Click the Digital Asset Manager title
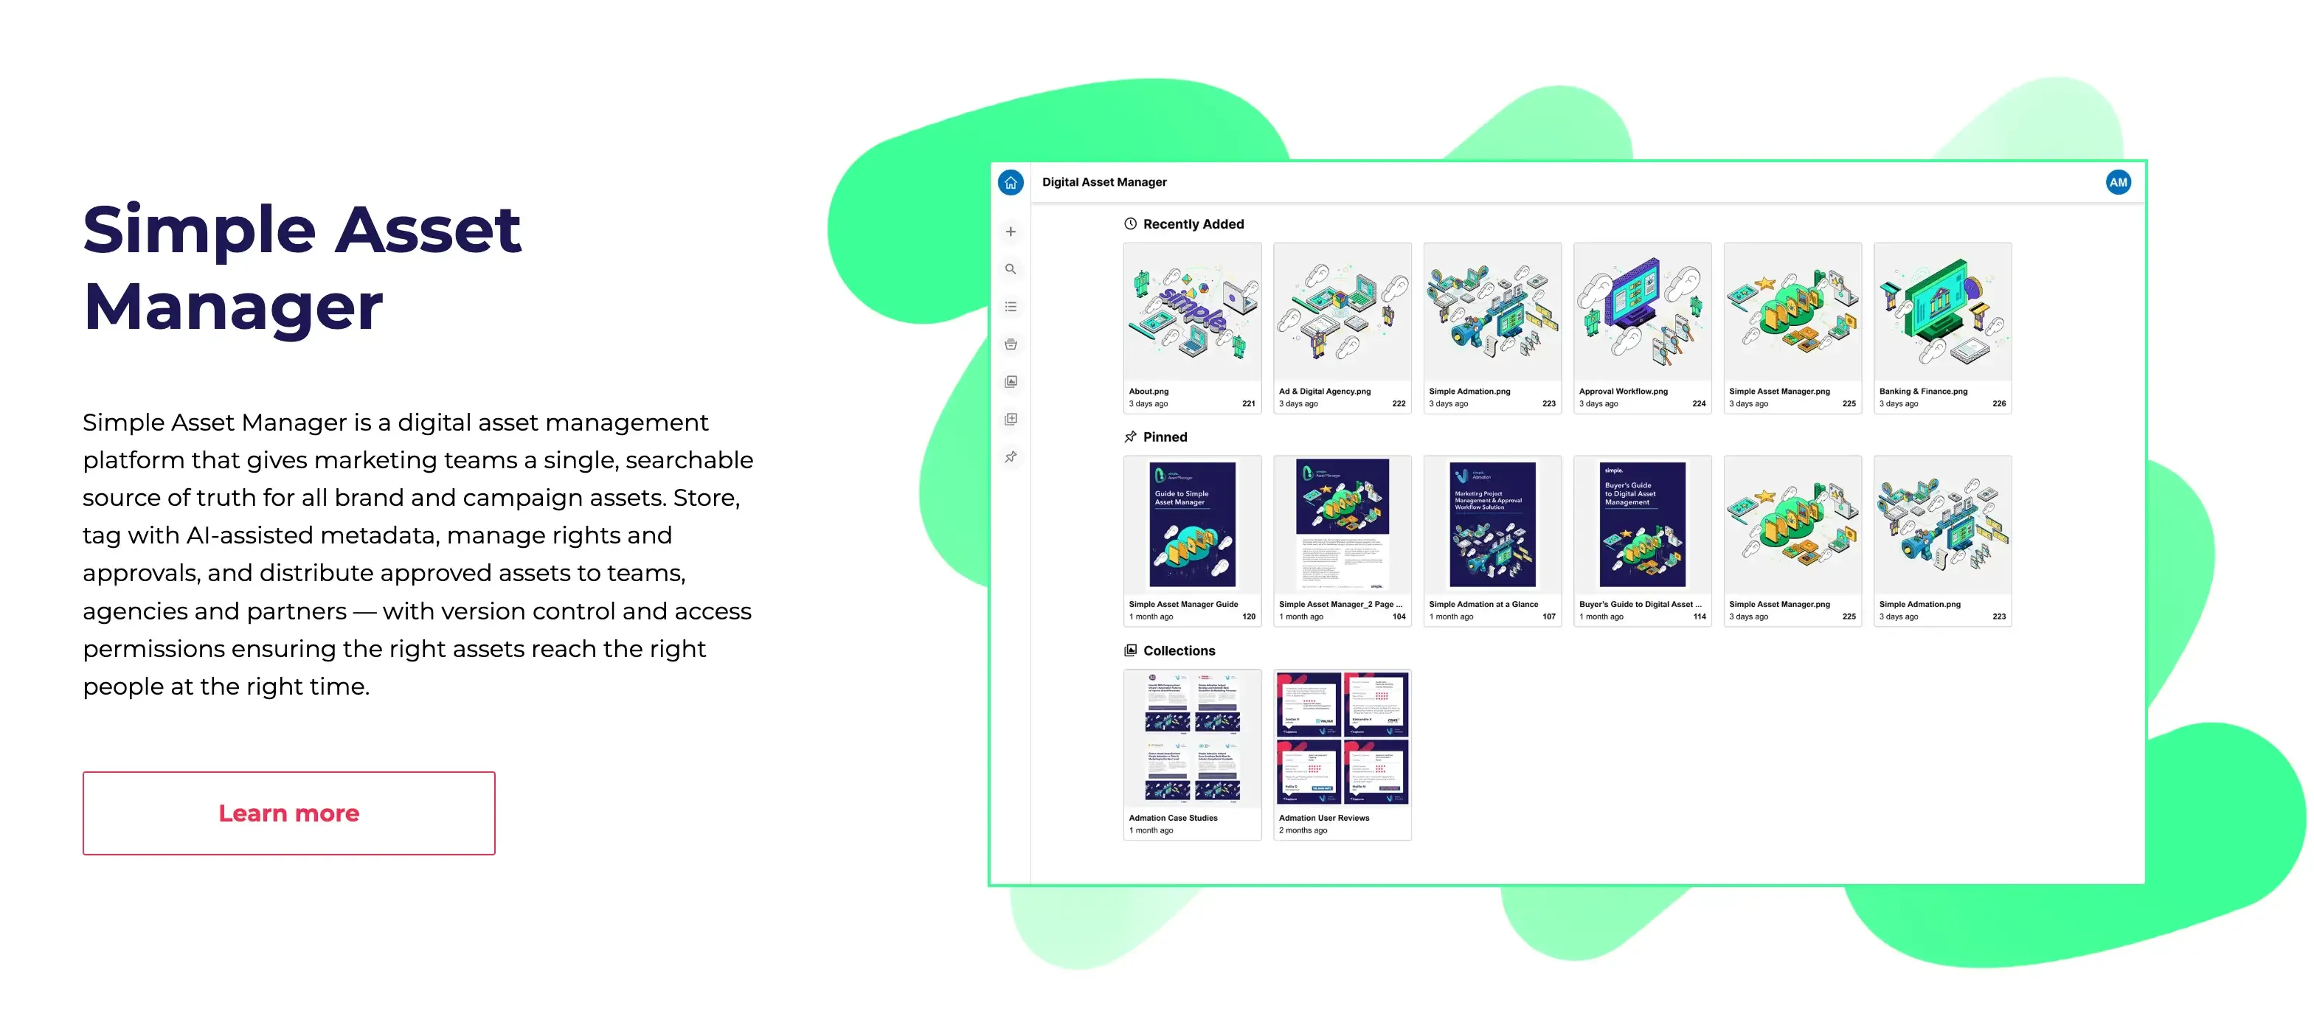Image resolution: width=2314 pixels, height=1011 pixels. point(1104,182)
